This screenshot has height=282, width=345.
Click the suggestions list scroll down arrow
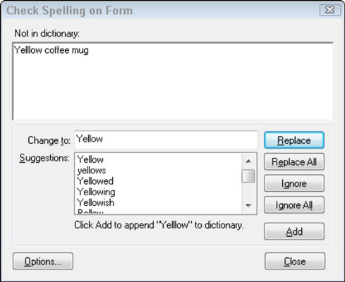pyautogui.click(x=248, y=205)
